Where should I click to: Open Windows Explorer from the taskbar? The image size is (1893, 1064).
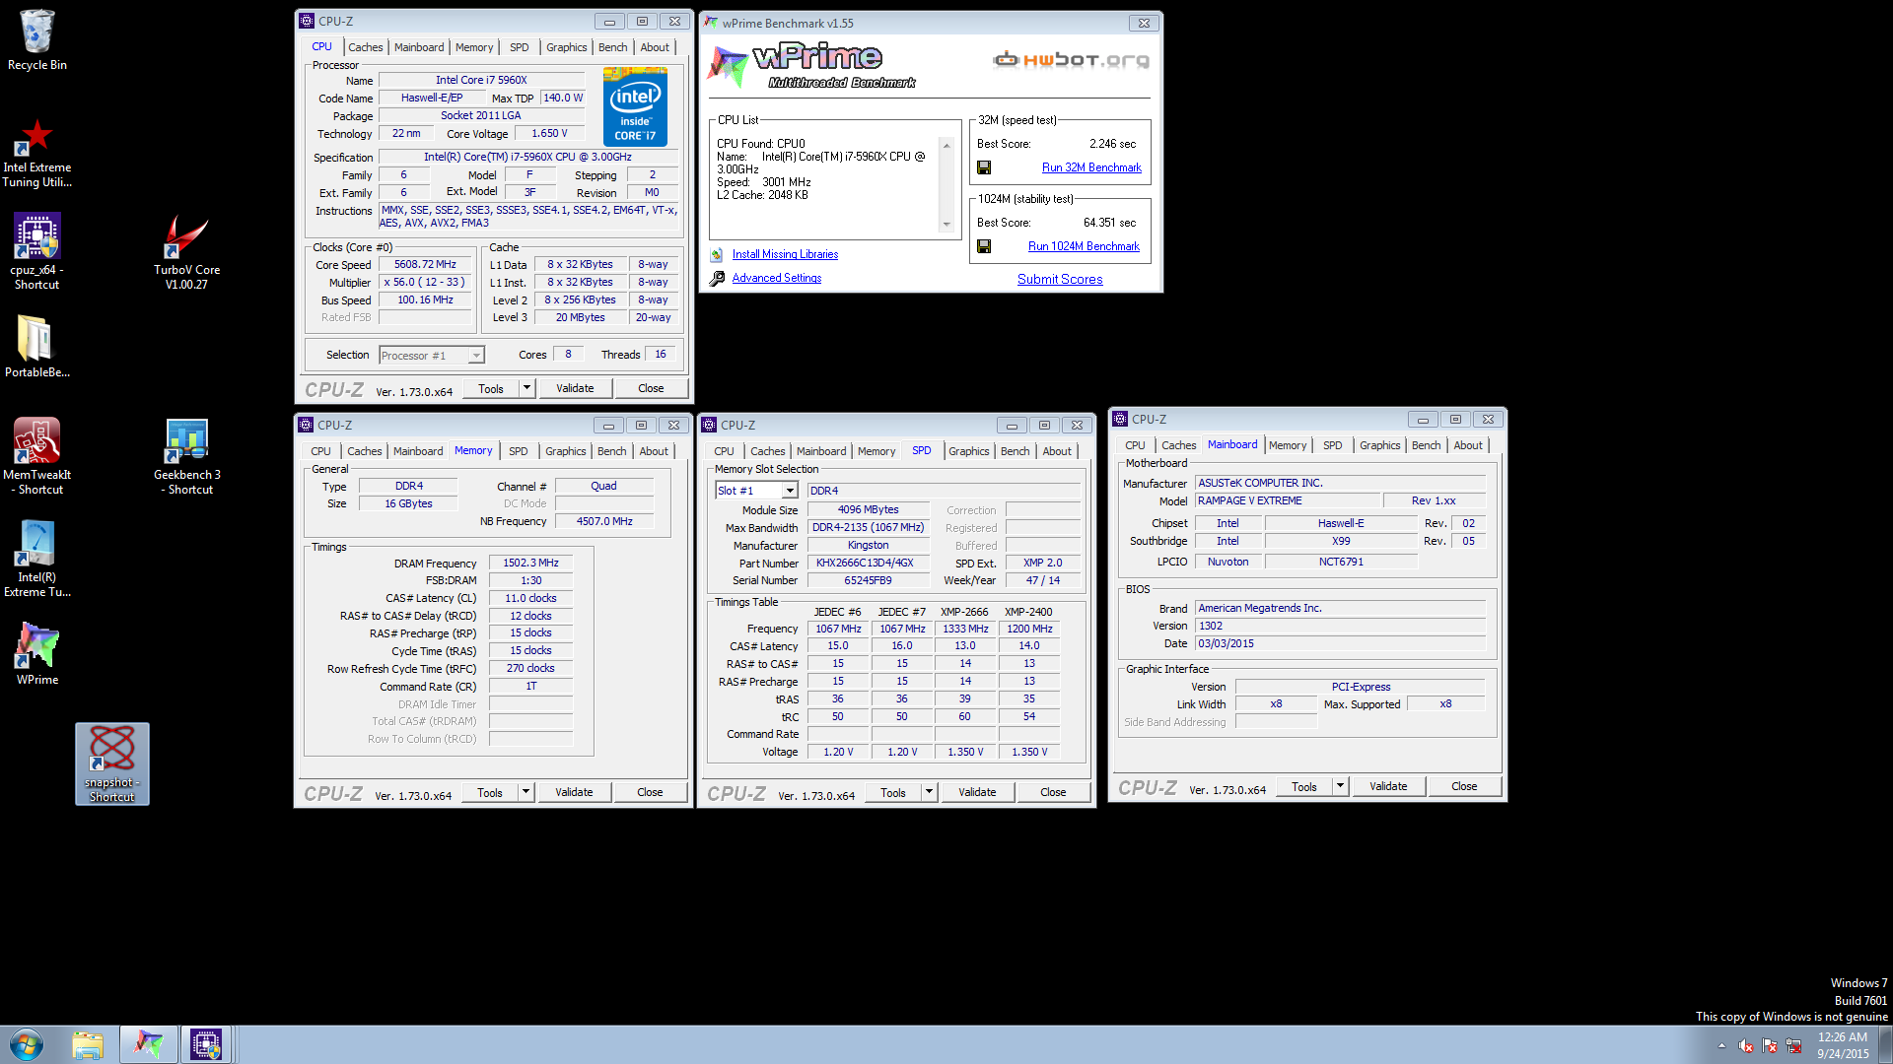tap(88, 1044)
